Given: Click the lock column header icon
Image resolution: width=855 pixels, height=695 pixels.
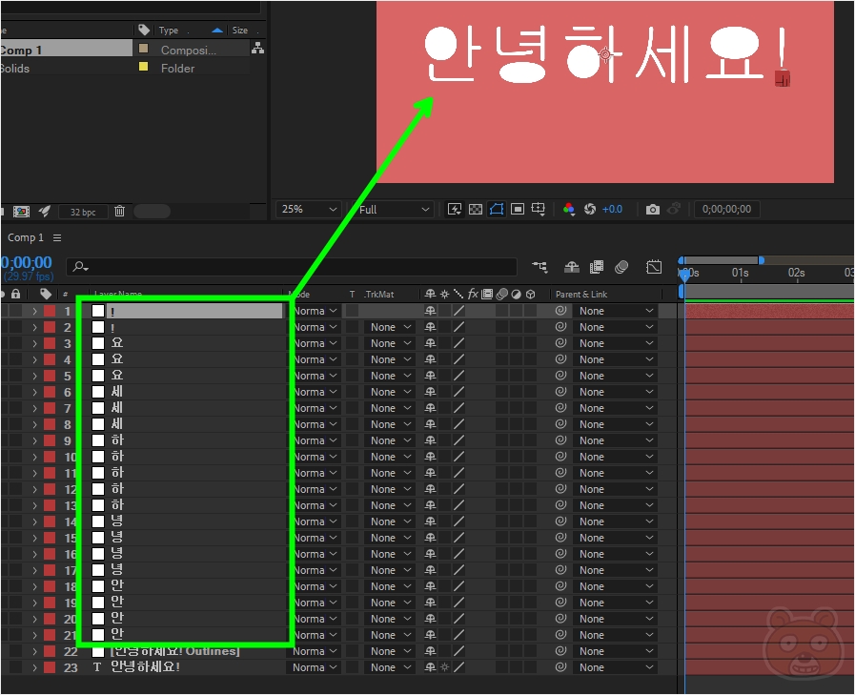Looking at the screenshot, I should coord(16,294).
